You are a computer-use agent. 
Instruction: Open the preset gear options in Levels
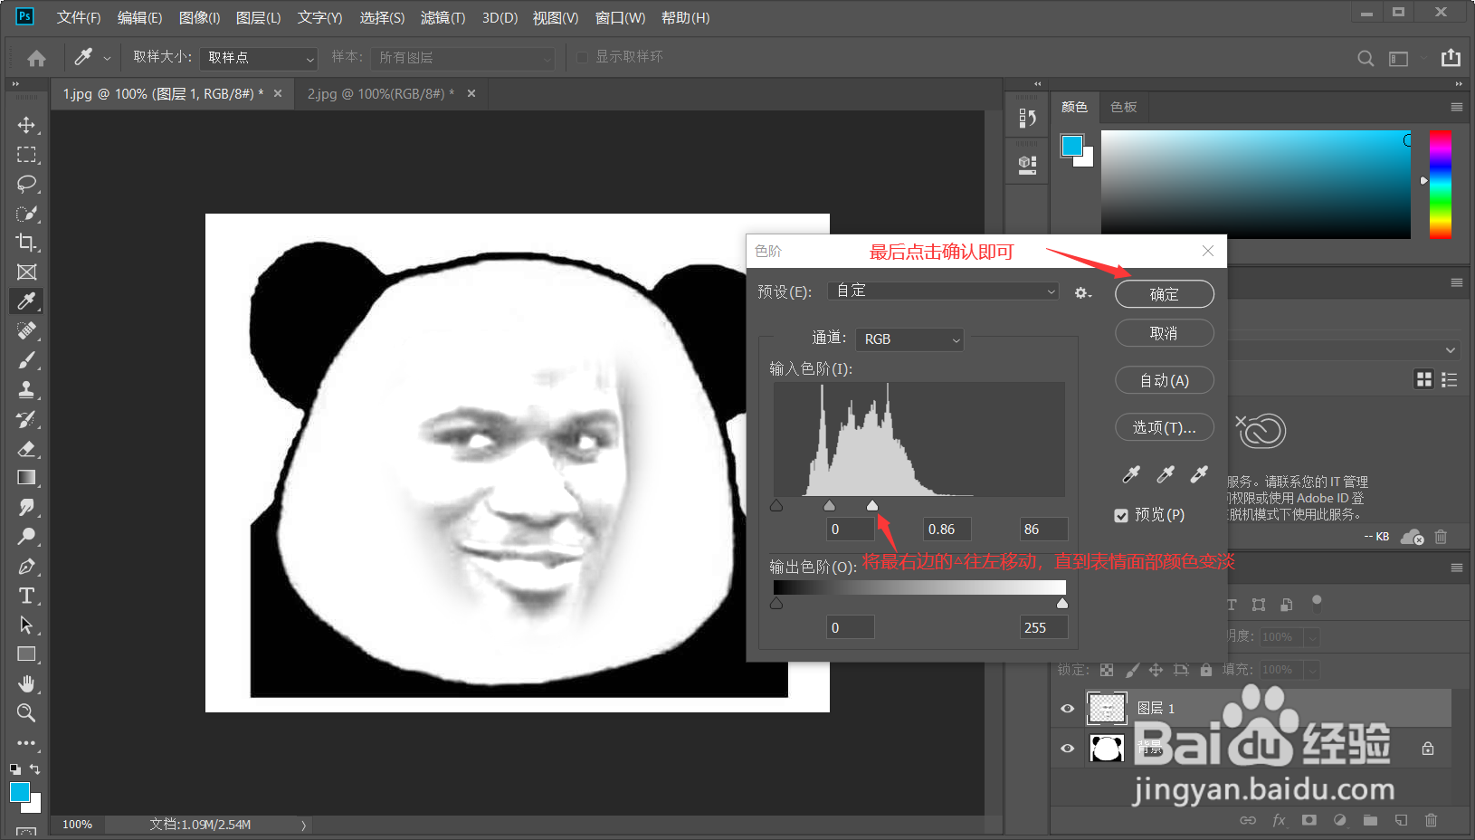pyautogui.click(x=1082, y=292)
